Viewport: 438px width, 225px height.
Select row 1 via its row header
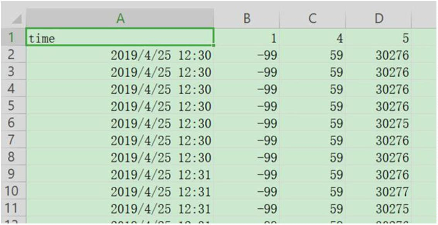point(12,38)
